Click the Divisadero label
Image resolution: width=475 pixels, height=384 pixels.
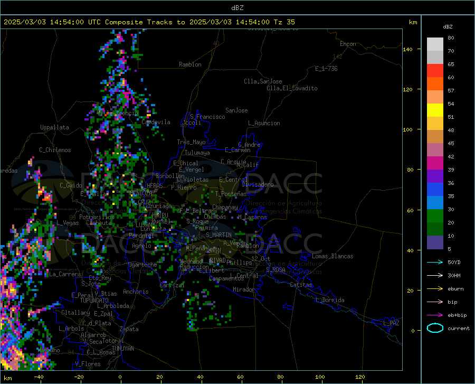pos(258,184)
